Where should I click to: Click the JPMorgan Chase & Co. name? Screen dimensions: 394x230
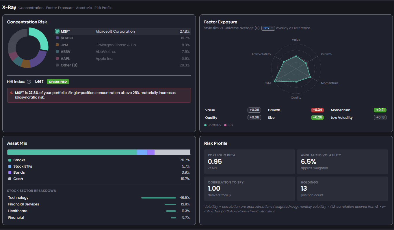pos(116,45)
